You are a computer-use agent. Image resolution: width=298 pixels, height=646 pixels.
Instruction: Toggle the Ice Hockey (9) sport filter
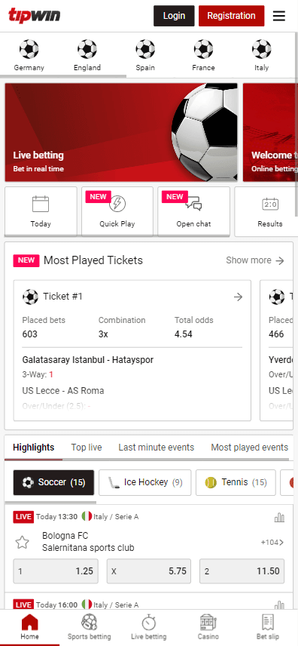click(x=145, y=482)
